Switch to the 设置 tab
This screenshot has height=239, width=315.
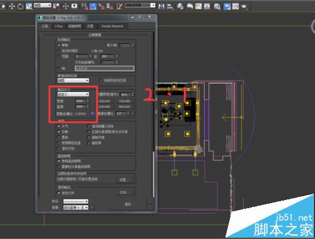(x=90, y=26)
